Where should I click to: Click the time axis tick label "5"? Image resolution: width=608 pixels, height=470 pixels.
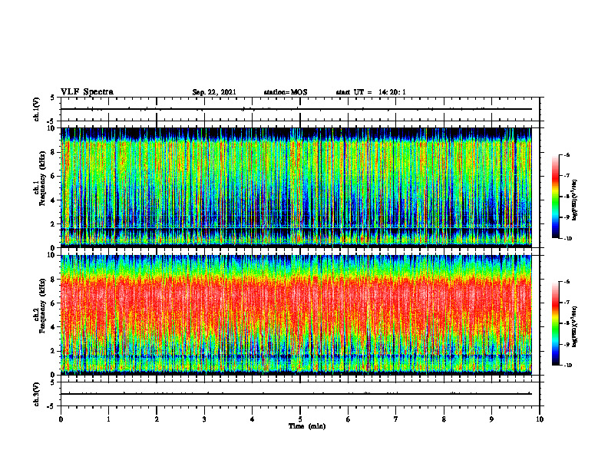click(x=300, y=419)
